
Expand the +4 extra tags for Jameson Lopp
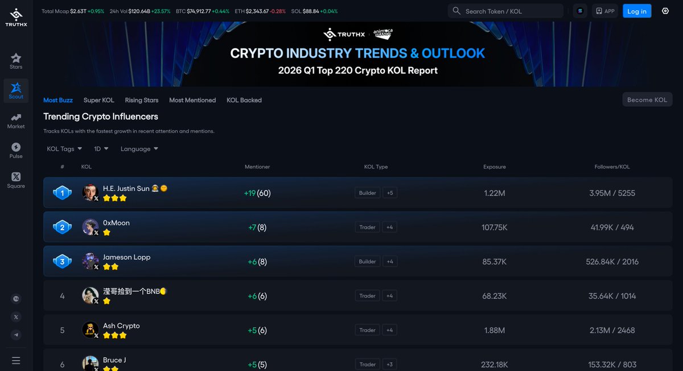390,262
